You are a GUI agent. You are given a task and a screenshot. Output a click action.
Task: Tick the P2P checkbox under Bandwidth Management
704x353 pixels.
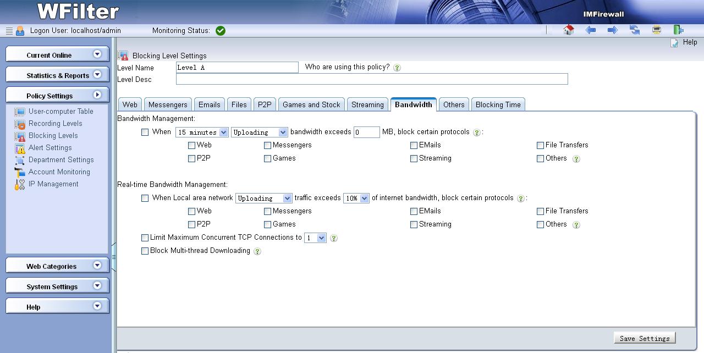(x=191, y=158)
